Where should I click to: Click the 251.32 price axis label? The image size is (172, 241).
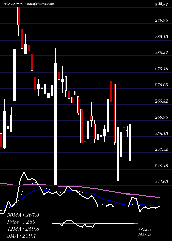[161, 149]
